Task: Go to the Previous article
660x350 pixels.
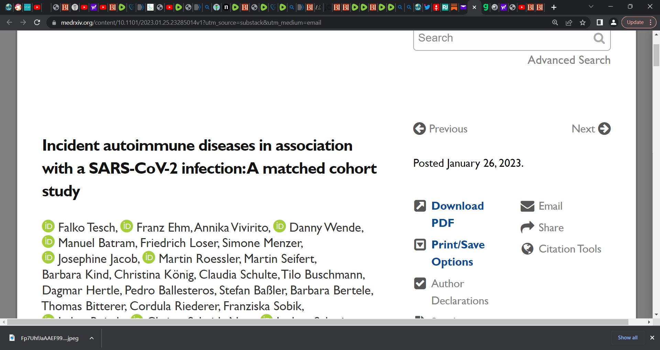Action: coord(448,129)
